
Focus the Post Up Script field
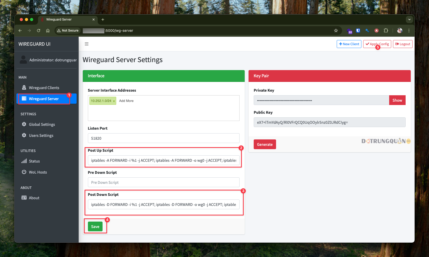pos(164,160)
